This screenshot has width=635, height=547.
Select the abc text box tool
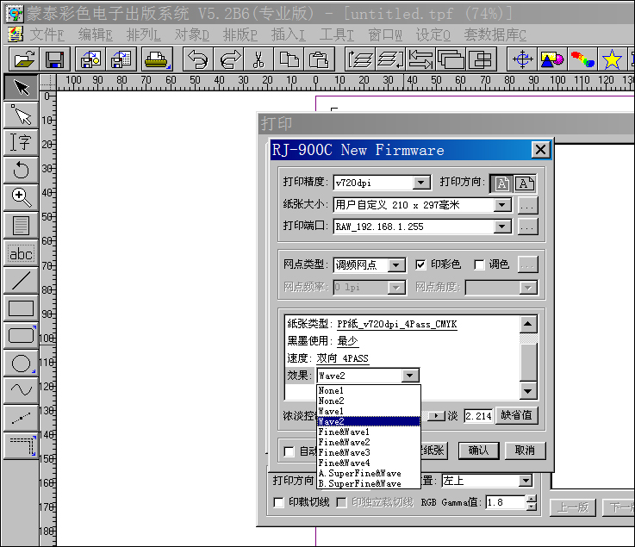point(21,253)
